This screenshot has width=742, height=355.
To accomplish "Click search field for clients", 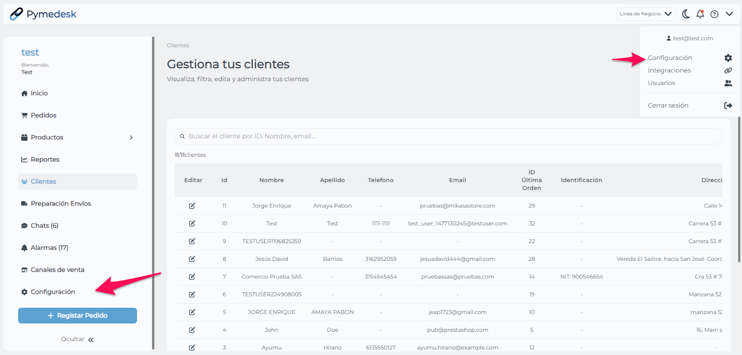I will (x=448, y=136).
